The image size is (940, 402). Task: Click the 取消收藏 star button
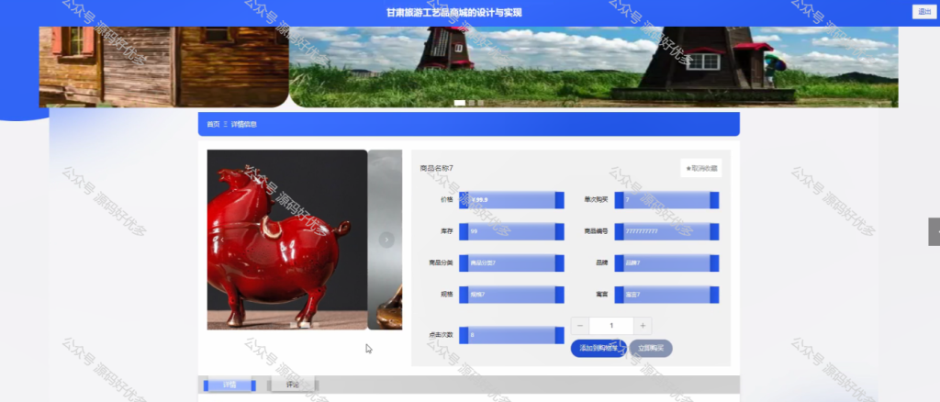(x=700, y=168)
